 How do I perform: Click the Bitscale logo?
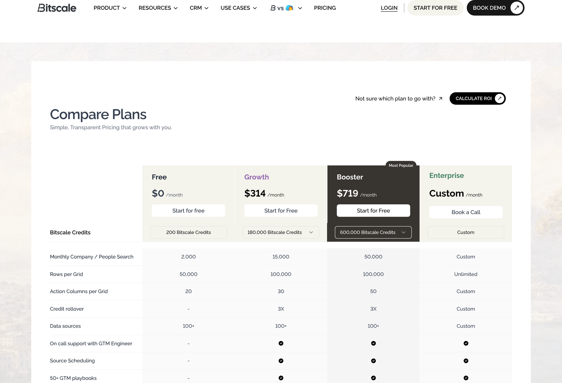click(x=57, y=8)
